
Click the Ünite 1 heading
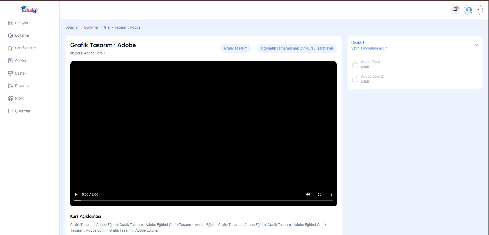[358, 43]
